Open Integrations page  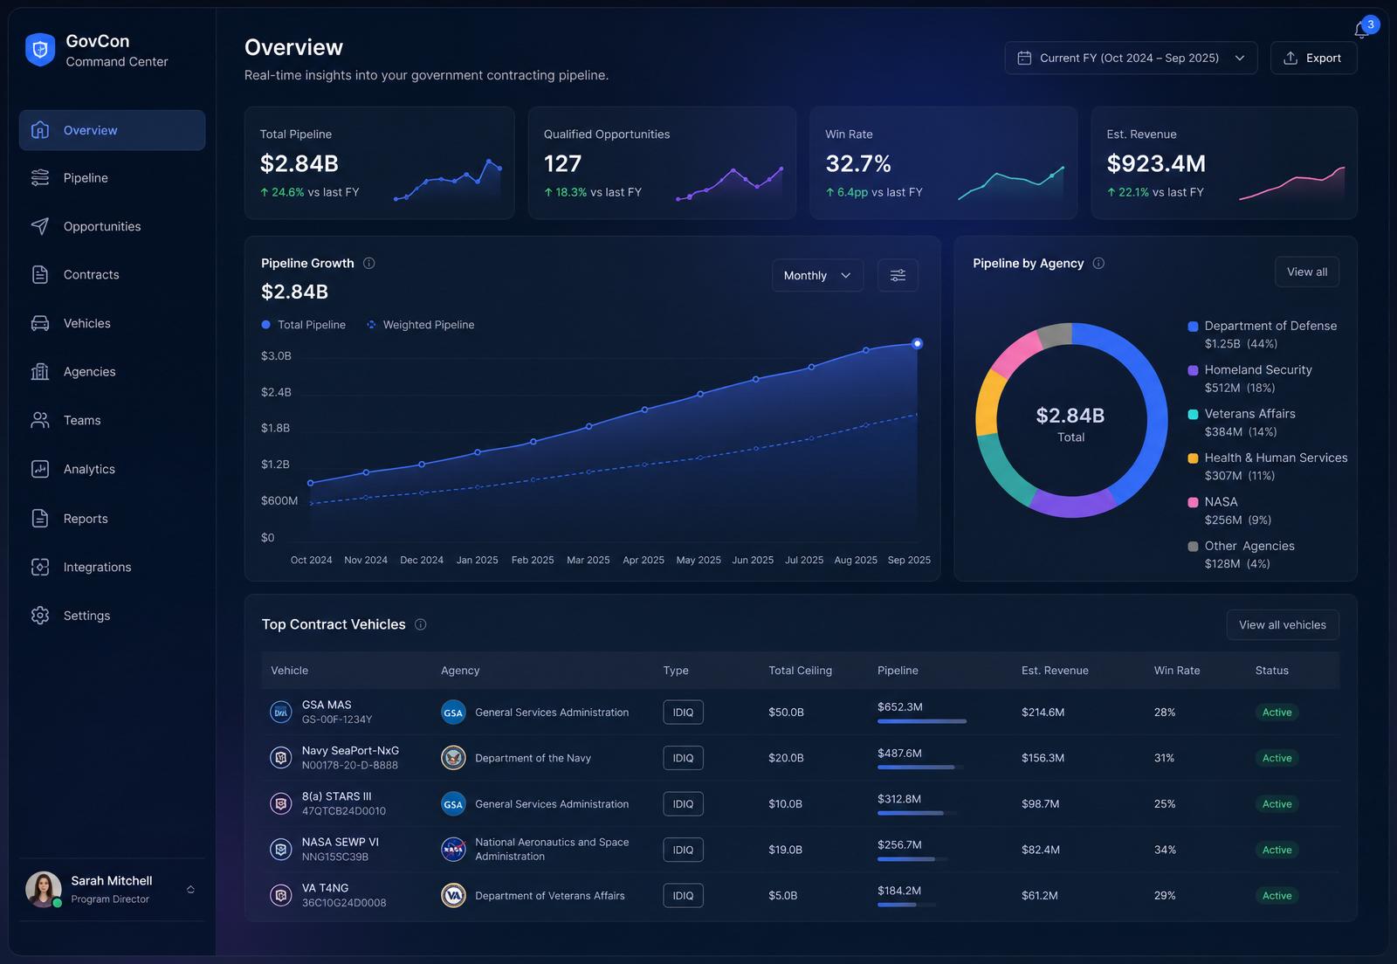coord(112,567)
